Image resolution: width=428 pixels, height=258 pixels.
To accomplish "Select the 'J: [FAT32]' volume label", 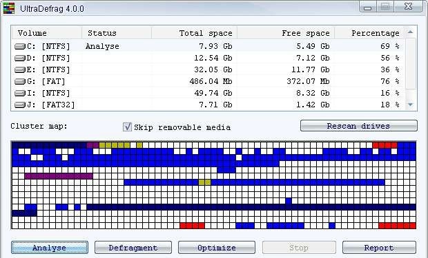I will click(51, 105).
